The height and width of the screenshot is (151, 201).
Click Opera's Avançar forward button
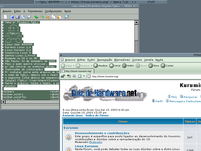83,66
